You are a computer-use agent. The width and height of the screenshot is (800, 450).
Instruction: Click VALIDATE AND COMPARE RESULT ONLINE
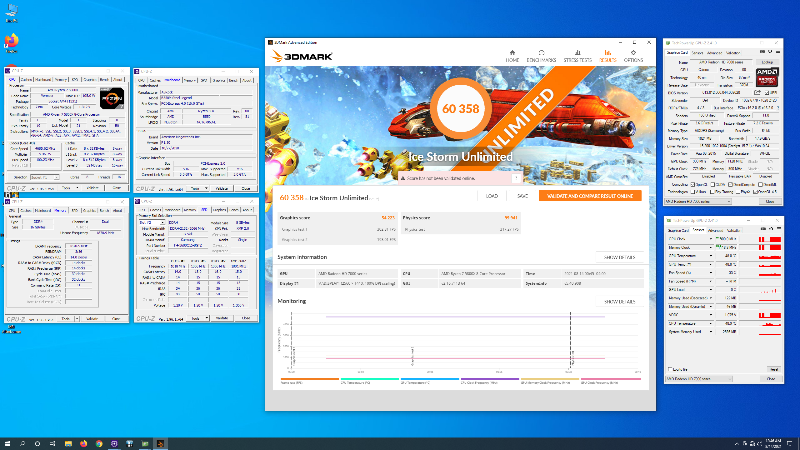(590, 196)
